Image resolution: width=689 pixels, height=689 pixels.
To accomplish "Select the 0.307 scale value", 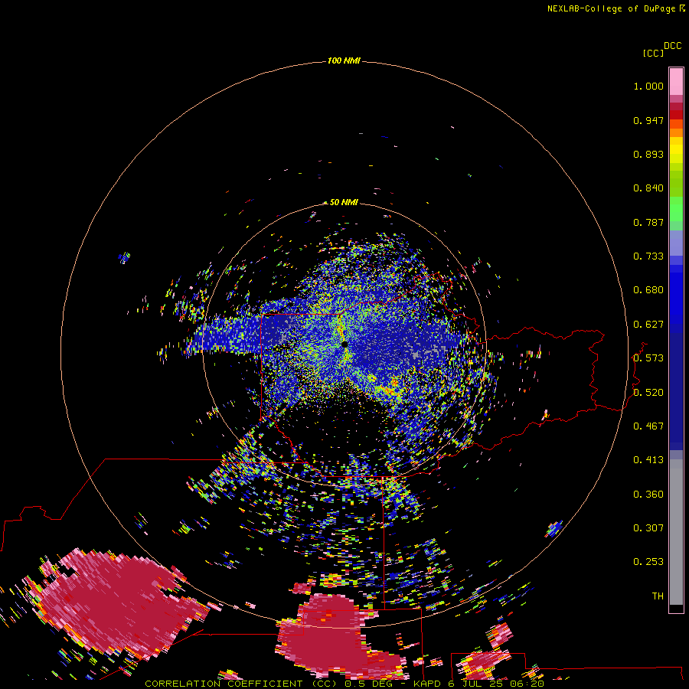I will coord(648,528).
